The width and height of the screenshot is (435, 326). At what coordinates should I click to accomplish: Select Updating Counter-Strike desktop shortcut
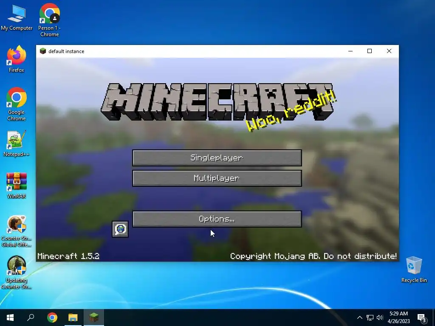coord(17,272)
